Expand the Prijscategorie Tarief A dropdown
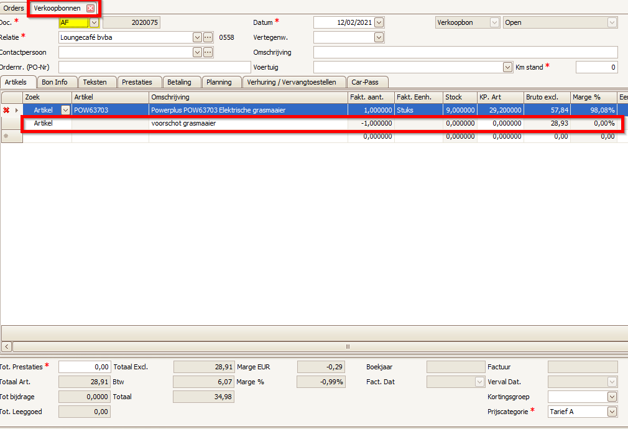 (x=612, y=412)
